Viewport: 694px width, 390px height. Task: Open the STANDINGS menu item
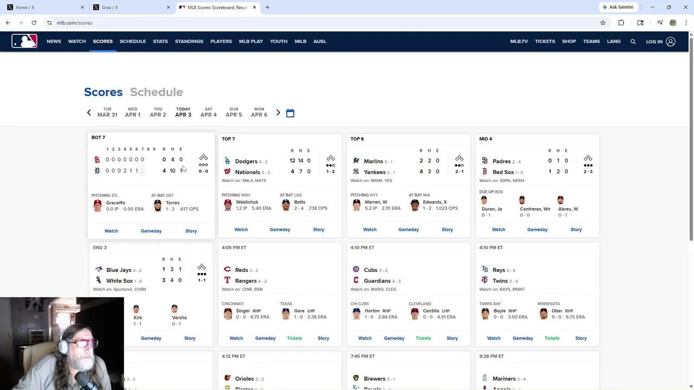(189, 41)
